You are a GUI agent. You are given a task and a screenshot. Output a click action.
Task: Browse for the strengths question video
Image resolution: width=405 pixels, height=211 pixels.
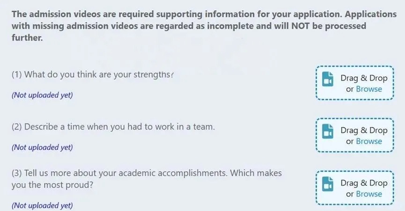pos(369,89)
